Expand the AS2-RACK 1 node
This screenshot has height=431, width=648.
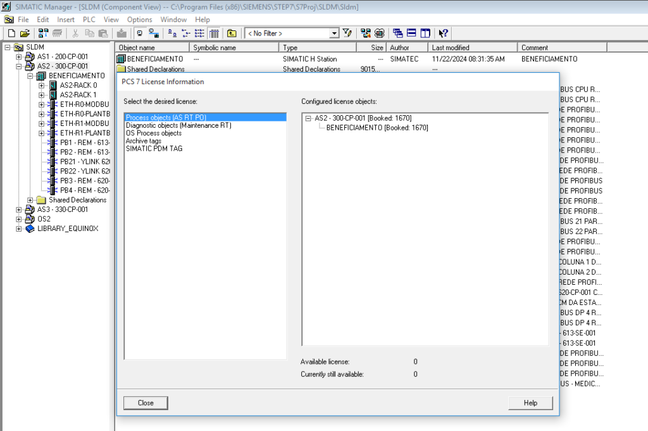[x=41, y=95]
